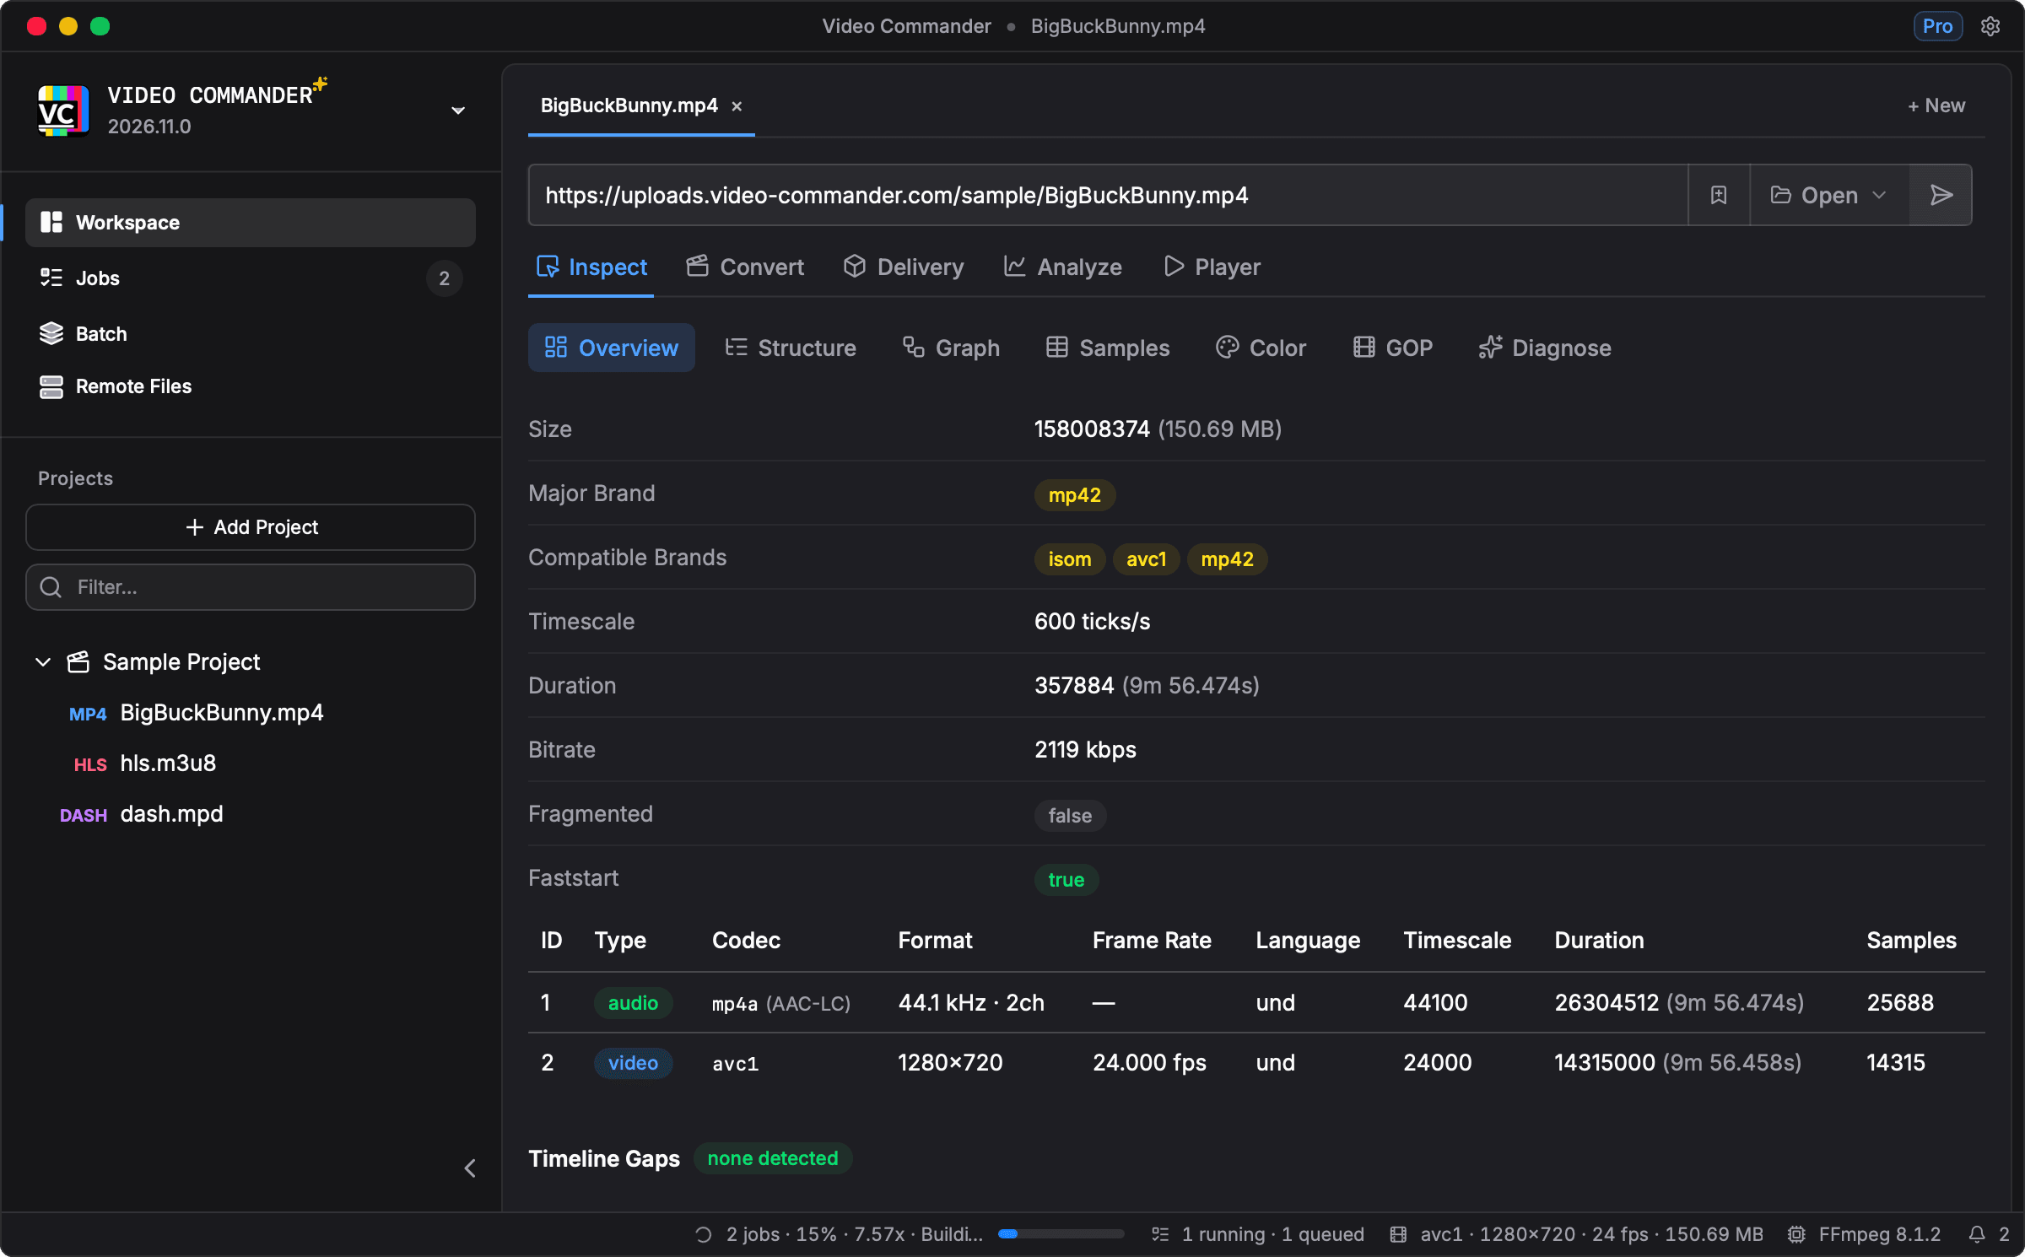Click the projects Filter input field
The height and width of the screenshot is (1257, 2025).
251,587
